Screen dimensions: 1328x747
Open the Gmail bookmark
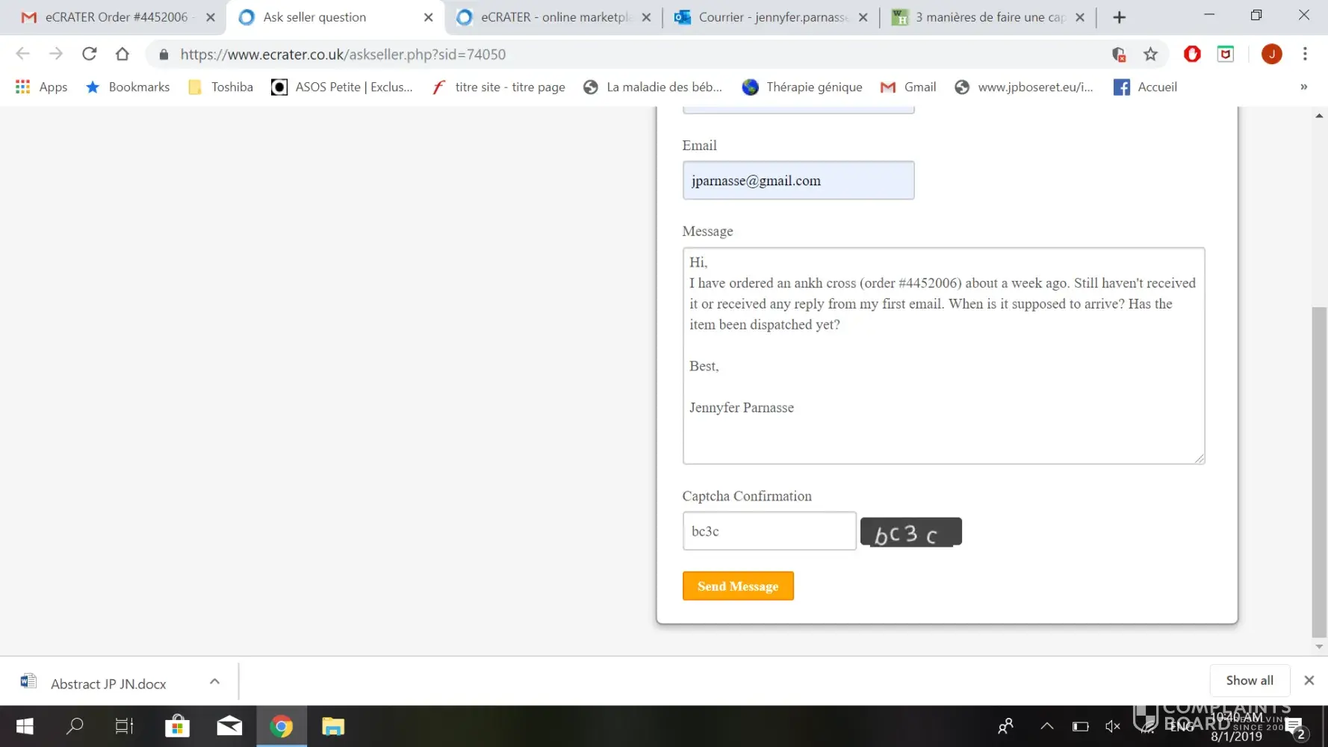(x=908, y=87)
